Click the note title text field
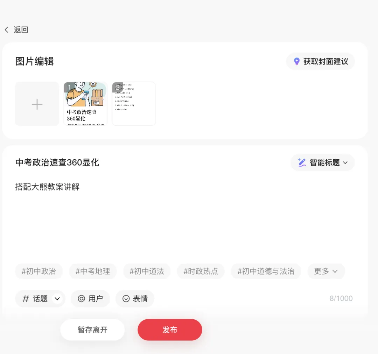 pos(57,162)
